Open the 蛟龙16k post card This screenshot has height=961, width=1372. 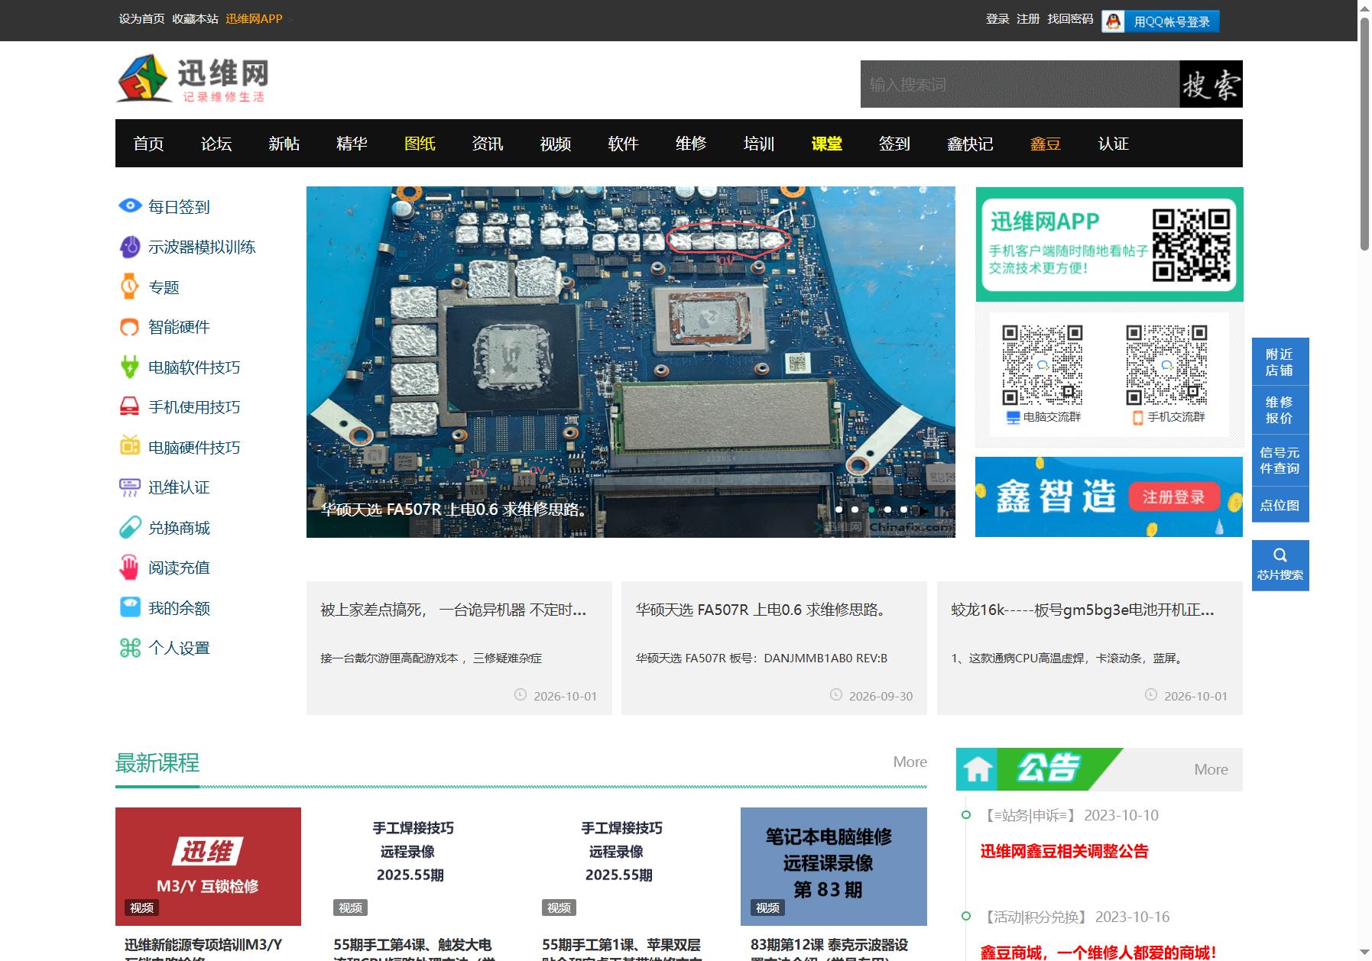[x=1089, y=648]
